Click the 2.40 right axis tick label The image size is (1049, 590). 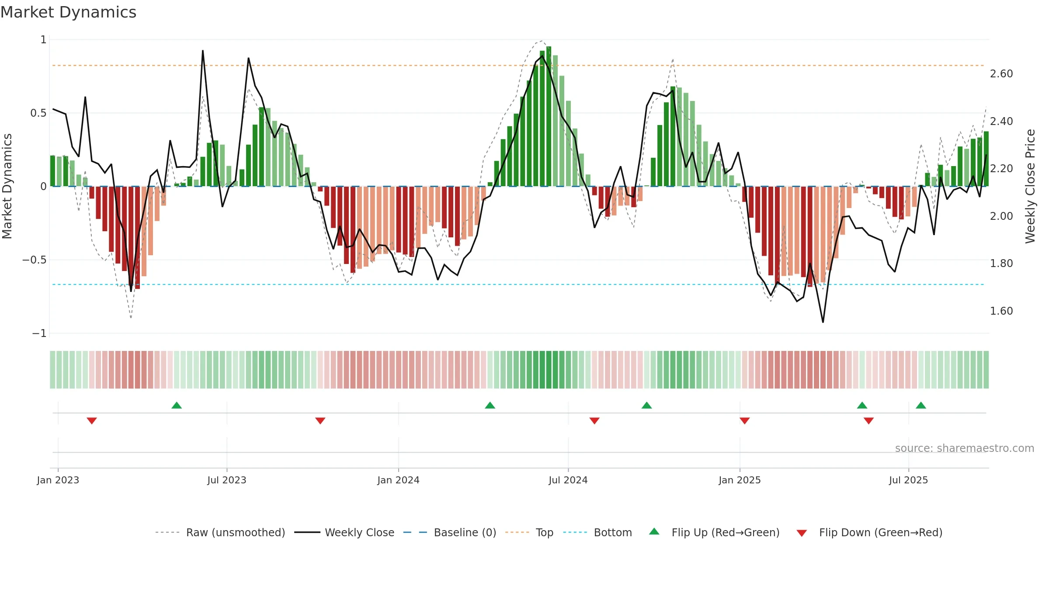[x=1001, y=121]
